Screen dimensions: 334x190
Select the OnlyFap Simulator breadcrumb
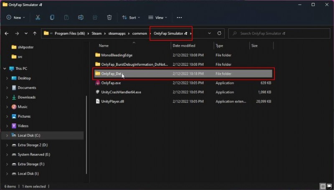tap(170, 33)
